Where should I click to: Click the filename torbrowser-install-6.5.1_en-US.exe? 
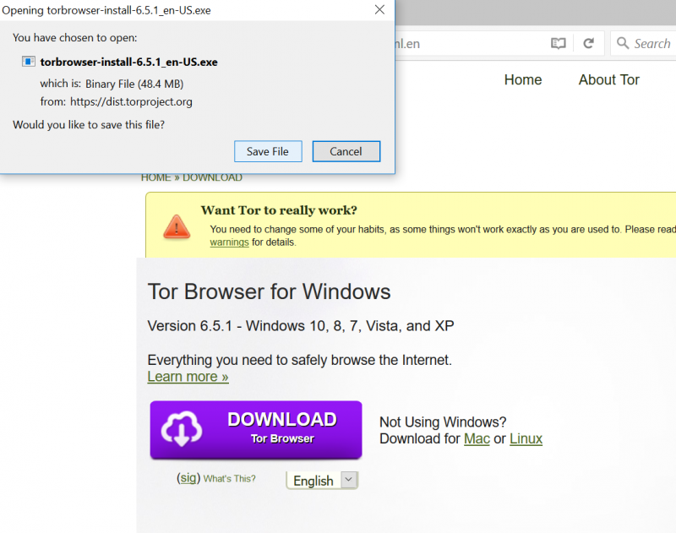pyautogui.click(x=129, y=62)
